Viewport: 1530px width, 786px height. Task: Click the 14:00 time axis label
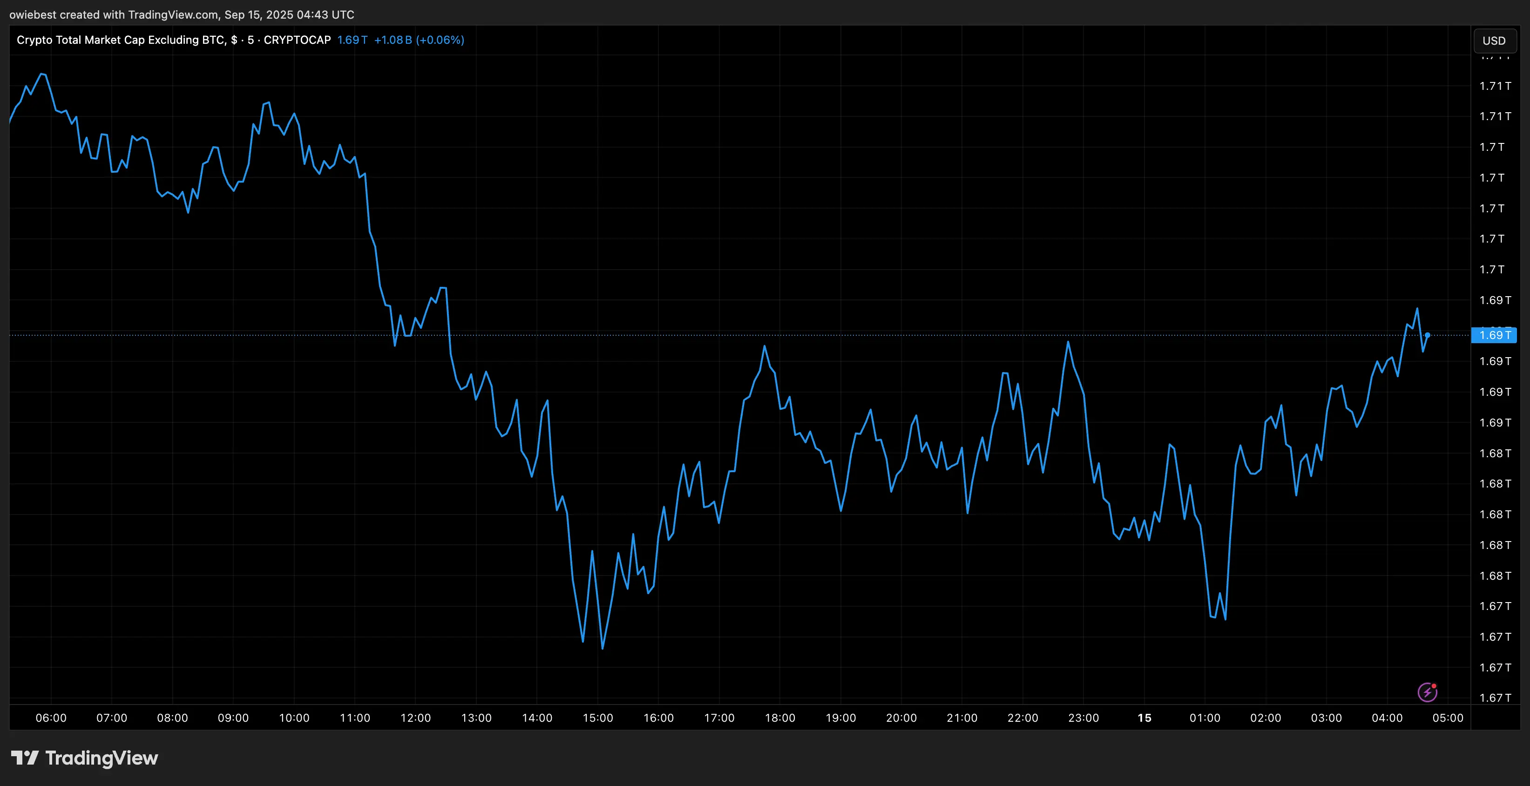point(537,718)
